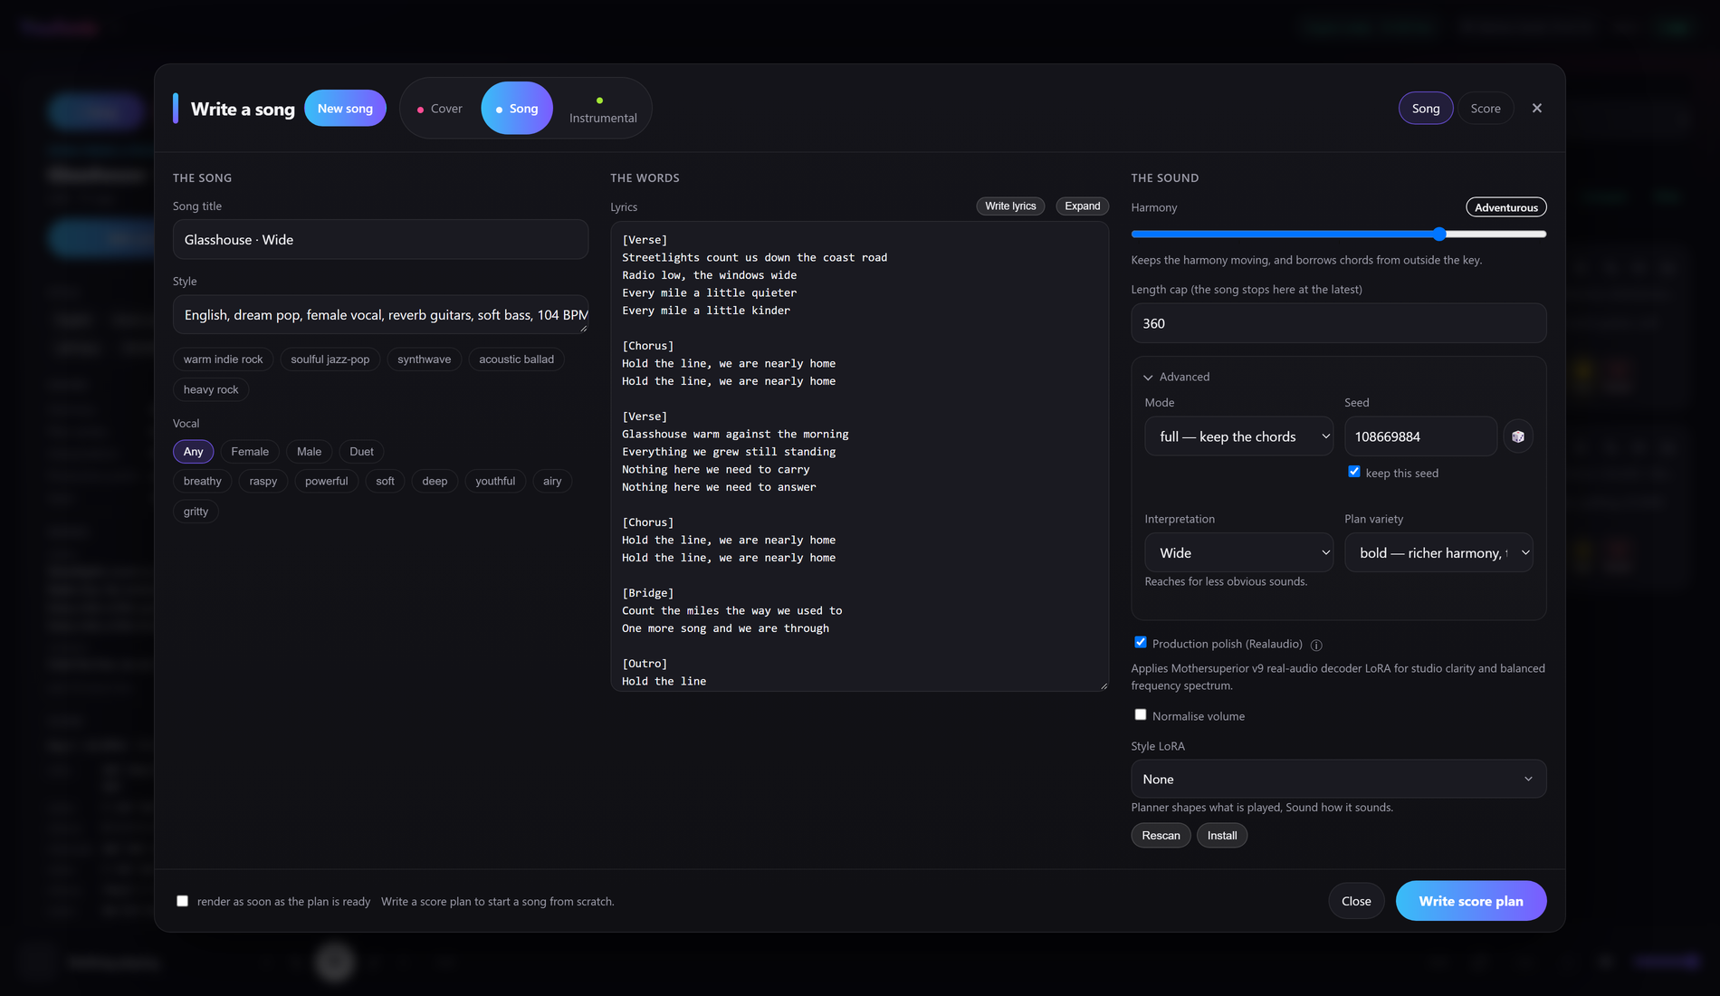The width and height of the screenshot is (1720, 996).
Task: Click inside the Lyrics text area
Action: click(859, 456)
